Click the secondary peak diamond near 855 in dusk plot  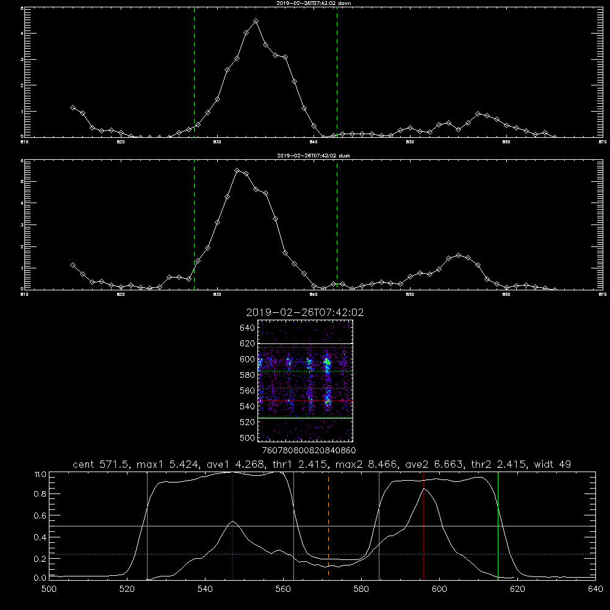[458, 255]
